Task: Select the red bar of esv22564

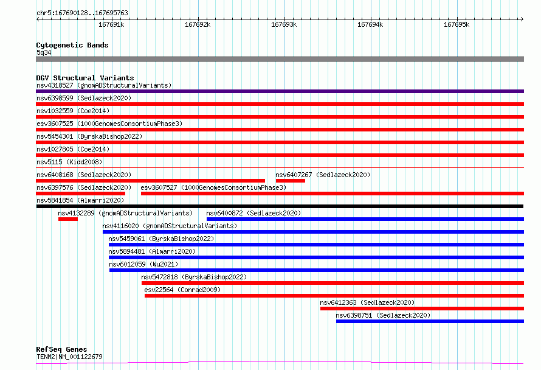Action: (x=334, y=296)
